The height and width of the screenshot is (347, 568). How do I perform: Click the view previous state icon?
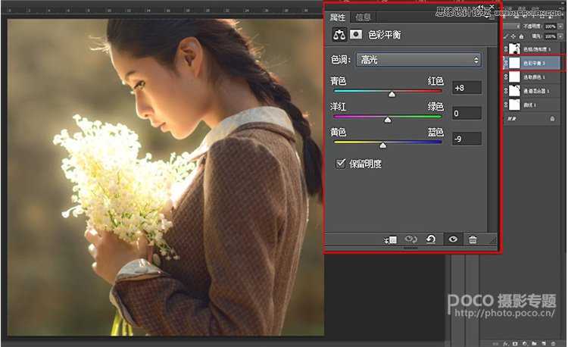coord(411,239)
